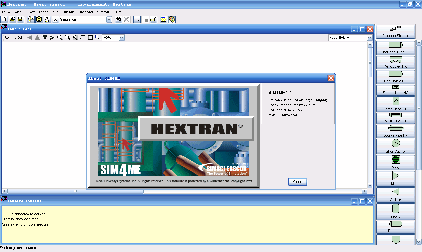Run the simulation with play button

(137, 20)
